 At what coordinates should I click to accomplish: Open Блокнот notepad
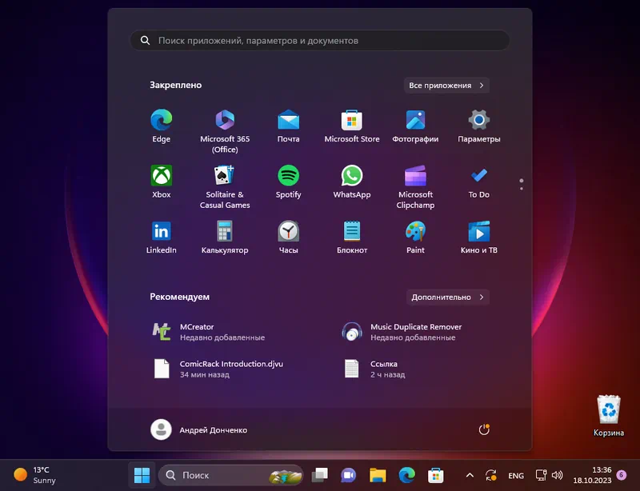click(352, 238)
